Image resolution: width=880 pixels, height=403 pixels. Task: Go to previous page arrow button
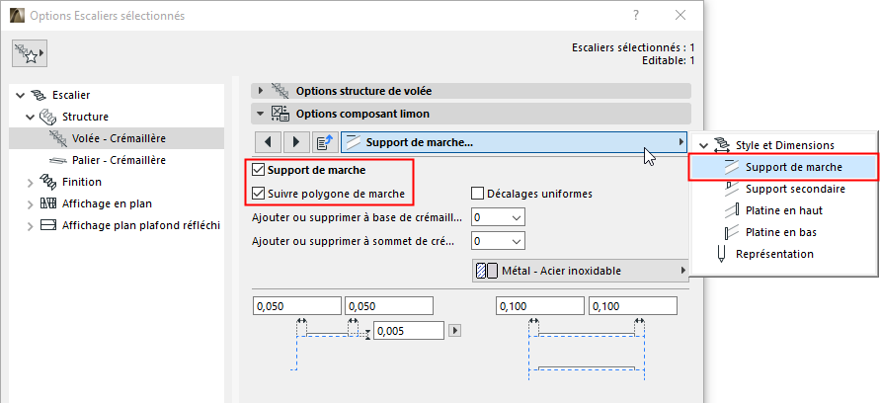[267, 142]
